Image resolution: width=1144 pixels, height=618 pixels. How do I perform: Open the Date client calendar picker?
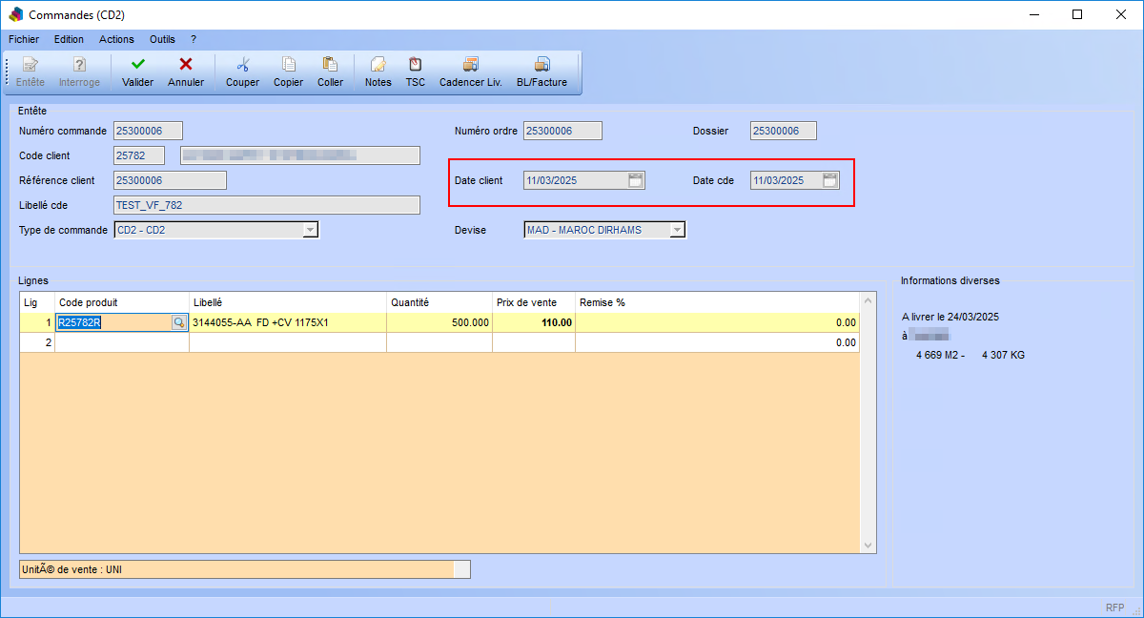coord(636,180)
